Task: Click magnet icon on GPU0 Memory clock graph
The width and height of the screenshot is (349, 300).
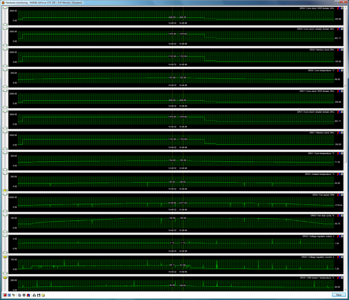Action: [x=338, y=50]
